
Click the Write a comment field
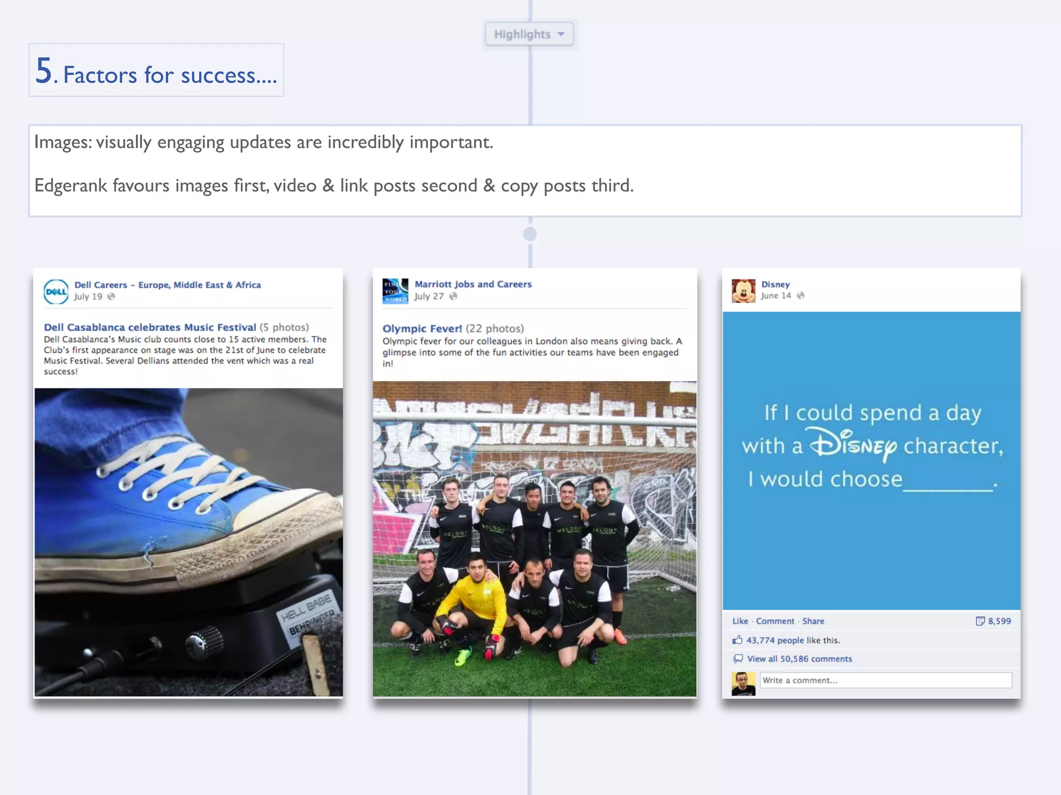[886, 680]
